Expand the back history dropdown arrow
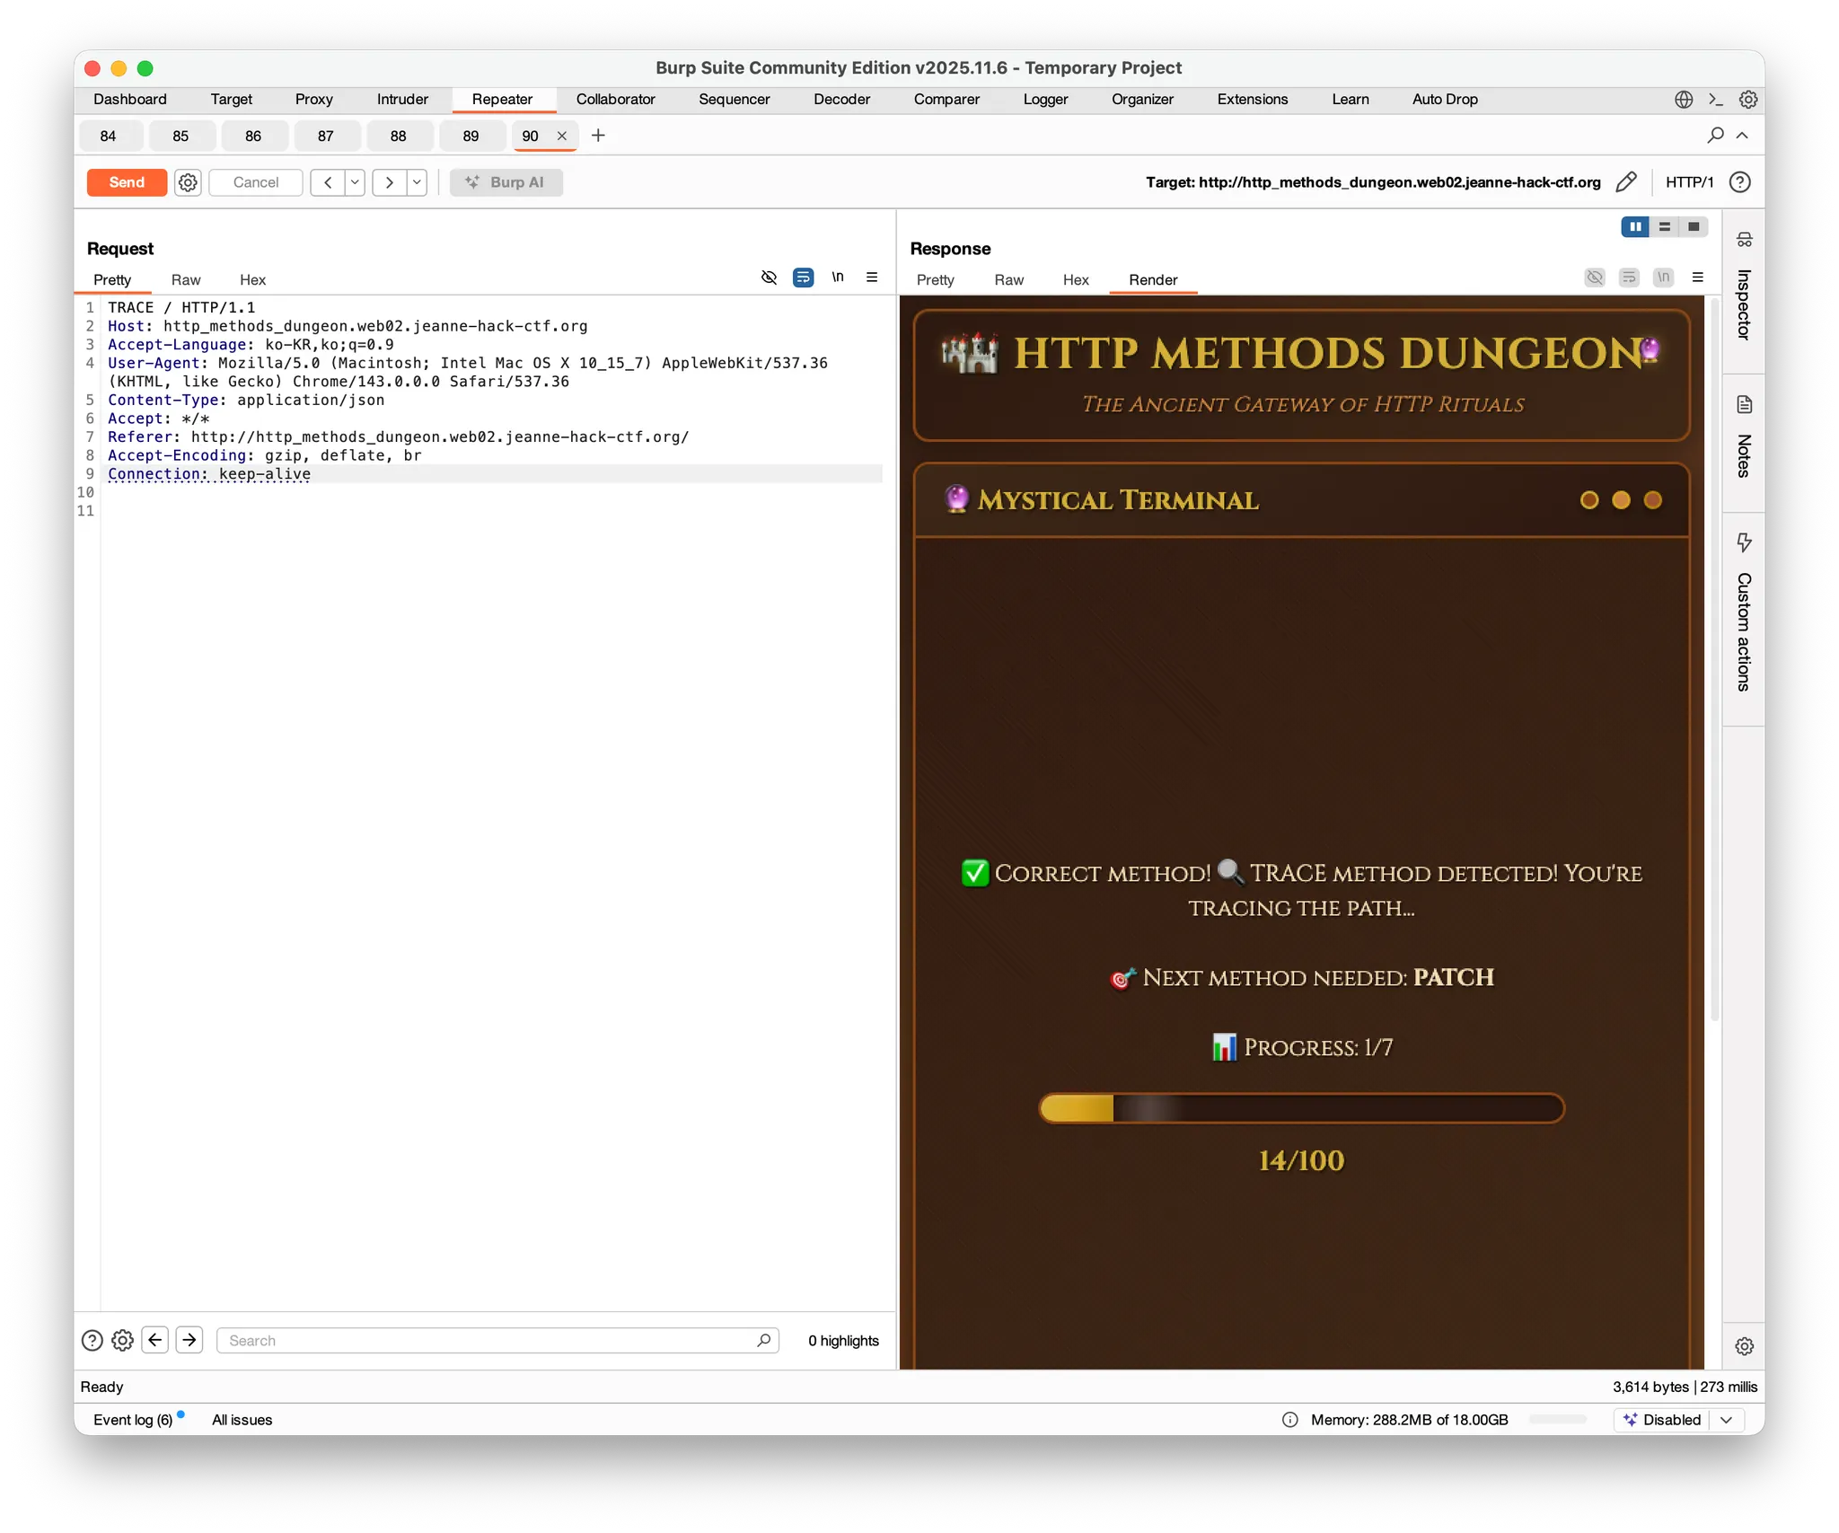Screen dimensions: 1839x1533 pos(355,182)
